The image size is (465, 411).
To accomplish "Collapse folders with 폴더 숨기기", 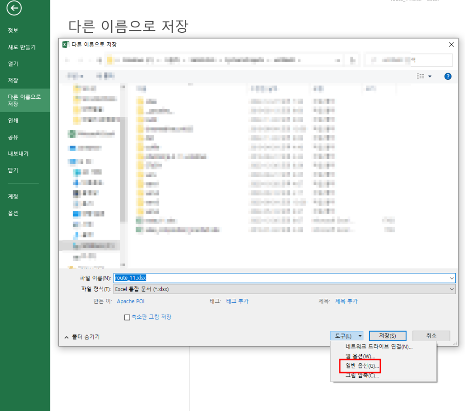I will [82, 337].
